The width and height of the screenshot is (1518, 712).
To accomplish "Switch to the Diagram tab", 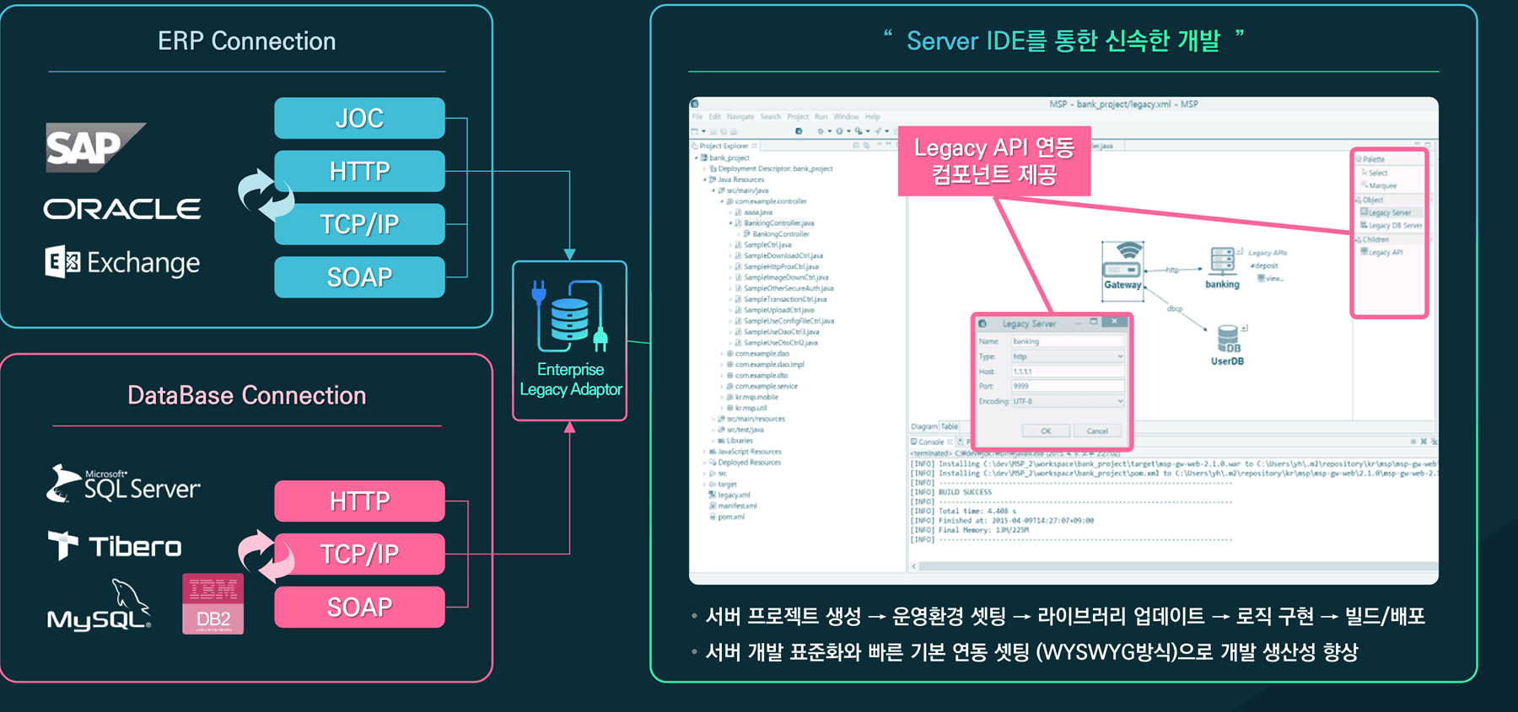I will (924, 426).
